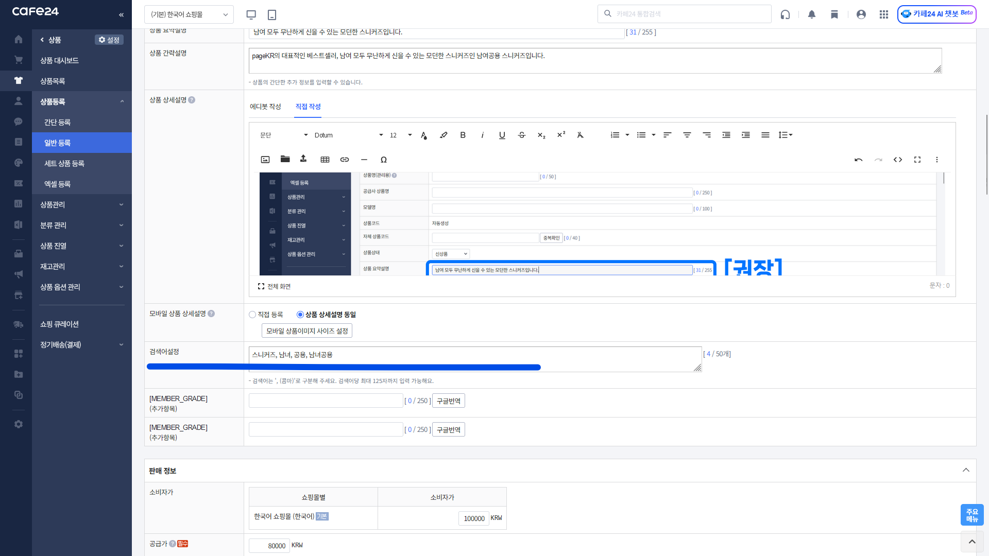Collapse the 판매 정보 section

coord(966,470)
